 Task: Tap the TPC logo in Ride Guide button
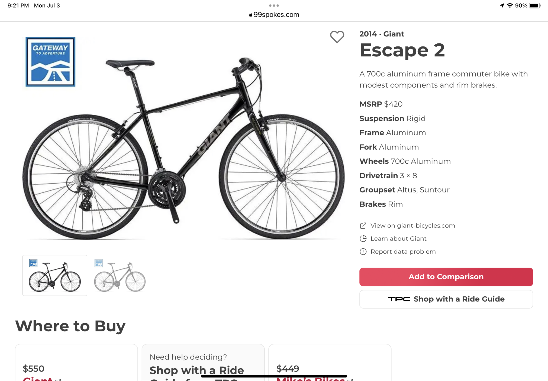pos(399,299)
